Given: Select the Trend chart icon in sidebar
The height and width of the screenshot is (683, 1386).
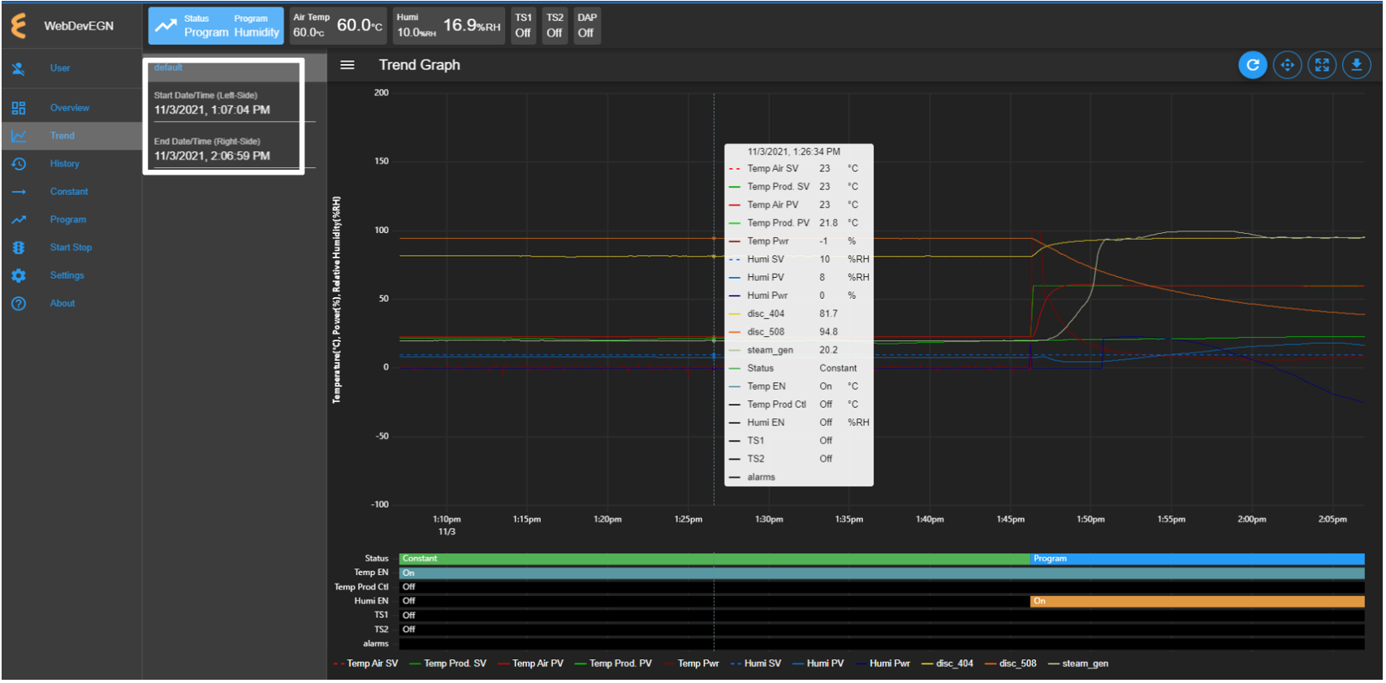Looking at the screenshot, I should (19, 136).
